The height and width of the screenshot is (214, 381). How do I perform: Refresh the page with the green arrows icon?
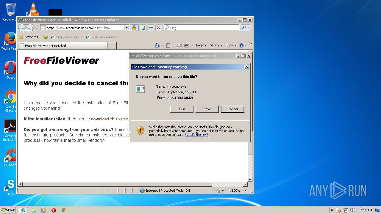151,28
